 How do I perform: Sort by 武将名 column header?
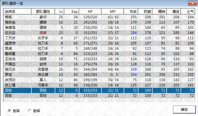pos(17,12)
